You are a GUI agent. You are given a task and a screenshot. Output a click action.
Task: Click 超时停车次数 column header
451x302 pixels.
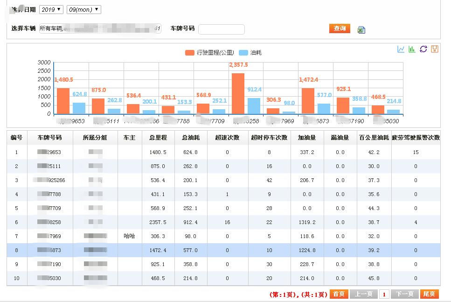(269, 138)
